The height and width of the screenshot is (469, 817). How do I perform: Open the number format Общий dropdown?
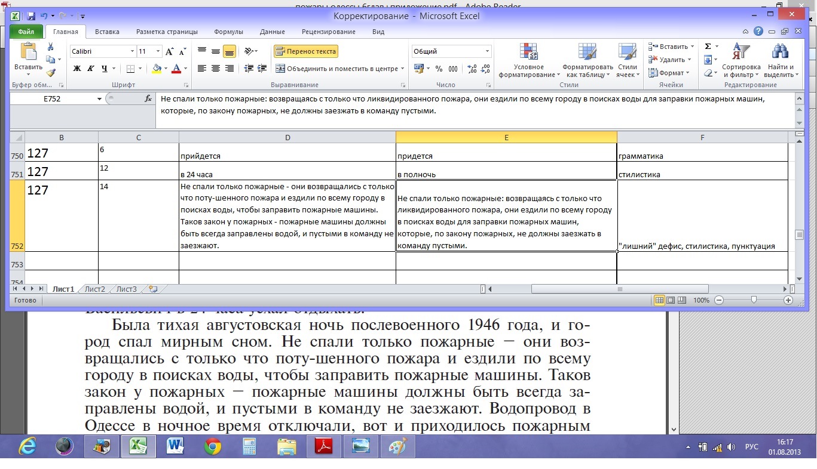(488, 51)
